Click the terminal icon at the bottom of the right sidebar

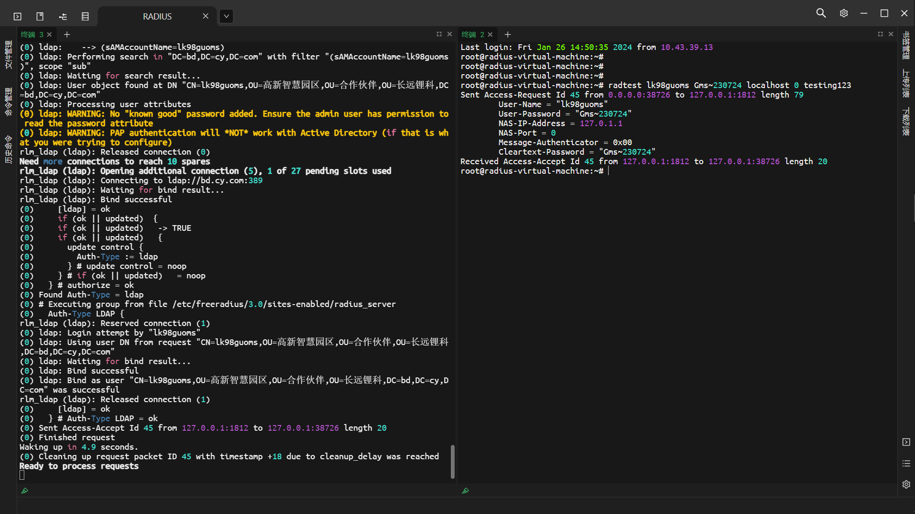pyautogui.click(x=906, y=442)
